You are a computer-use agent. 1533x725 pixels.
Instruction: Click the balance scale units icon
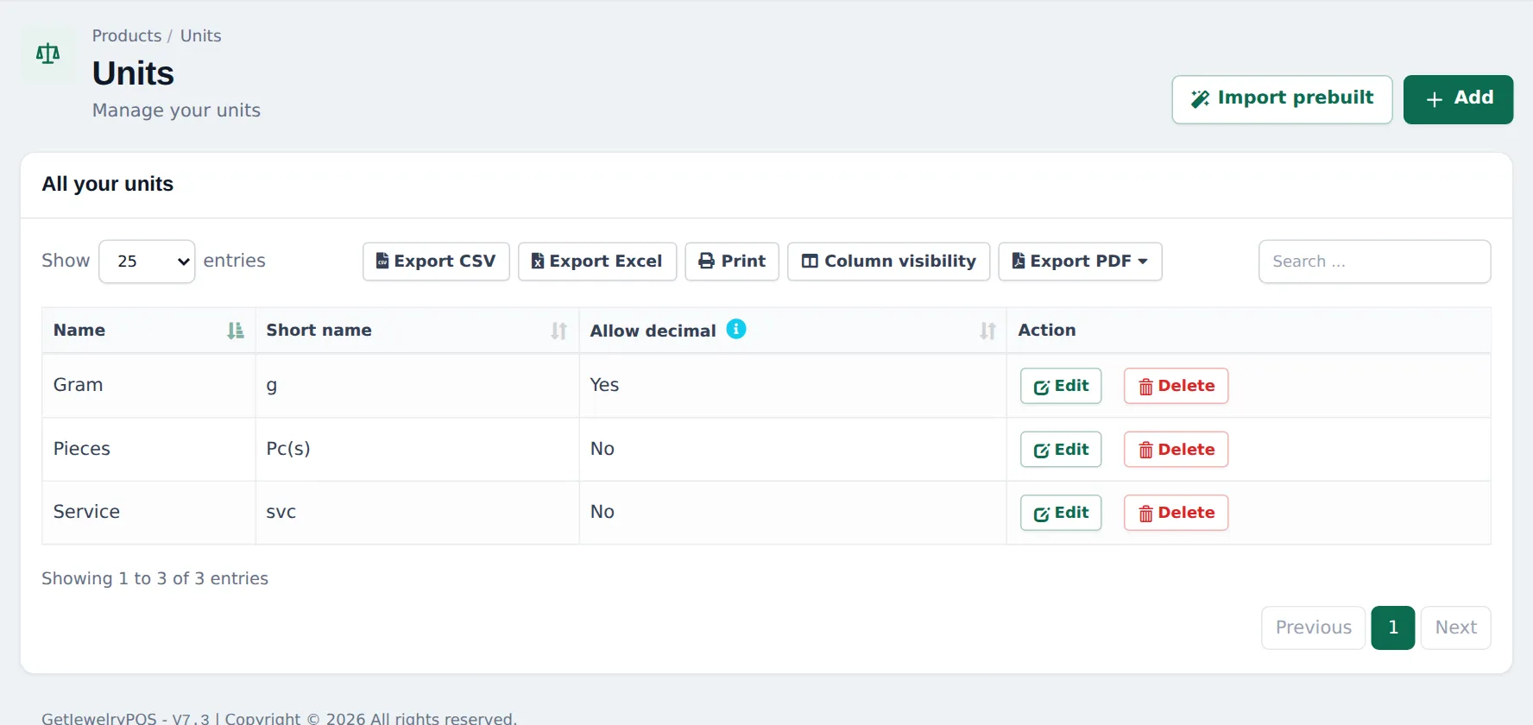click(x=48, y=54)
